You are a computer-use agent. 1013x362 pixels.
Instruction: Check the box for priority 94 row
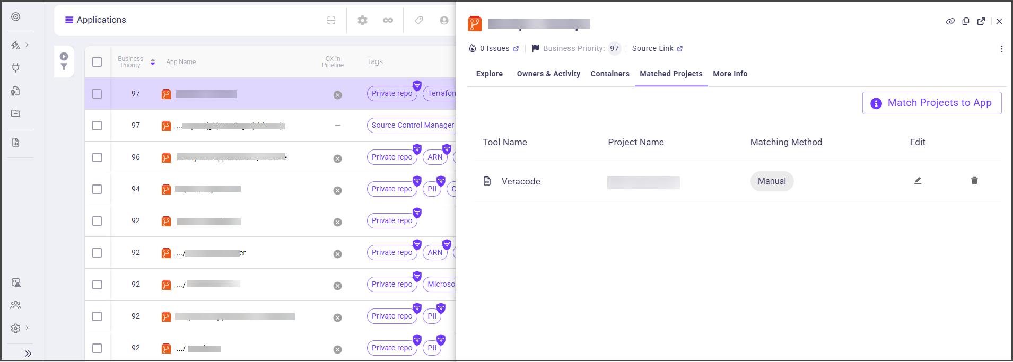pos(97,189)
